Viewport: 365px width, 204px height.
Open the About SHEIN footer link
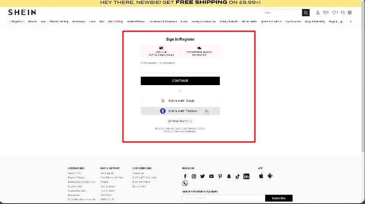pos(75,173)
